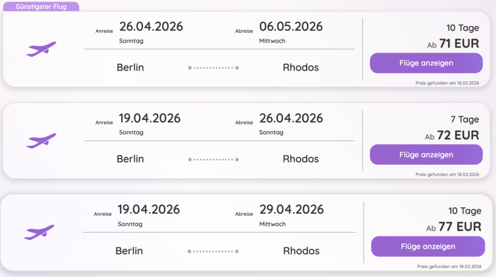This screenshot has width=496, height=277.
Task: Click the dotted route line in the first card
Action: [x=213, y=68]
